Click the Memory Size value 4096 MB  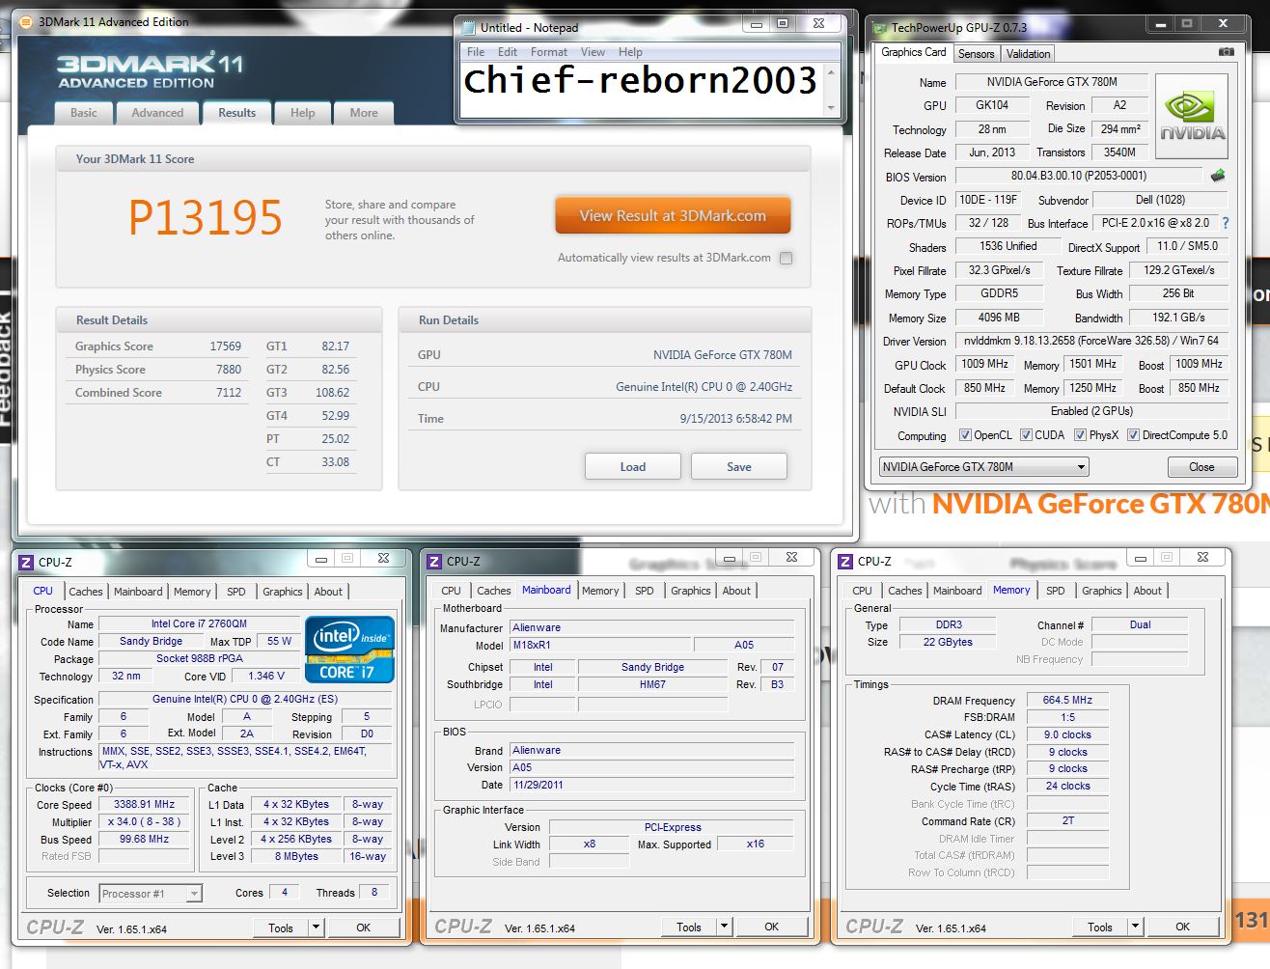[x=1000, y=318]
